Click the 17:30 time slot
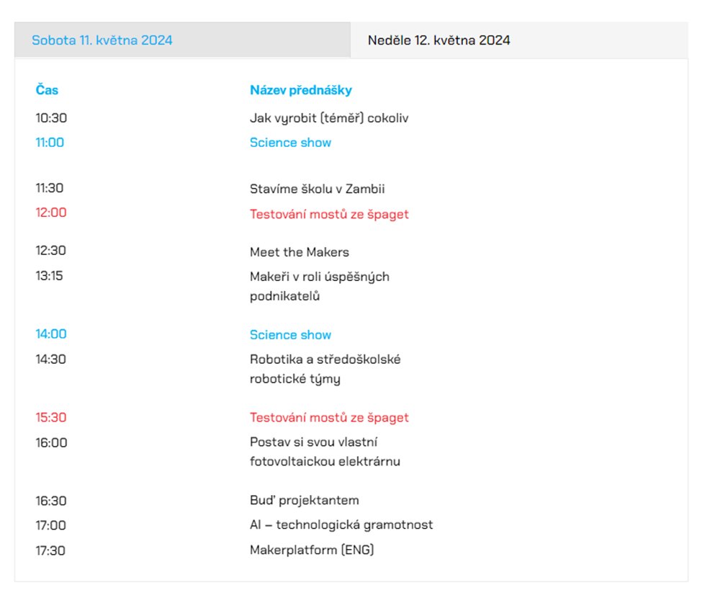702x593 pixels. coord(50,550)
